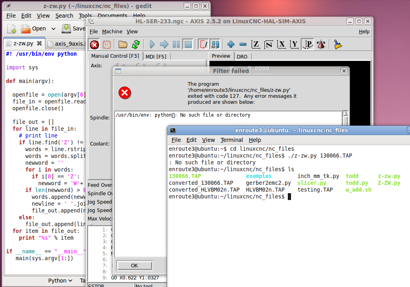410x287 pixels.
Task: Click the new document icon in gedit
Action: pos(12,29)
